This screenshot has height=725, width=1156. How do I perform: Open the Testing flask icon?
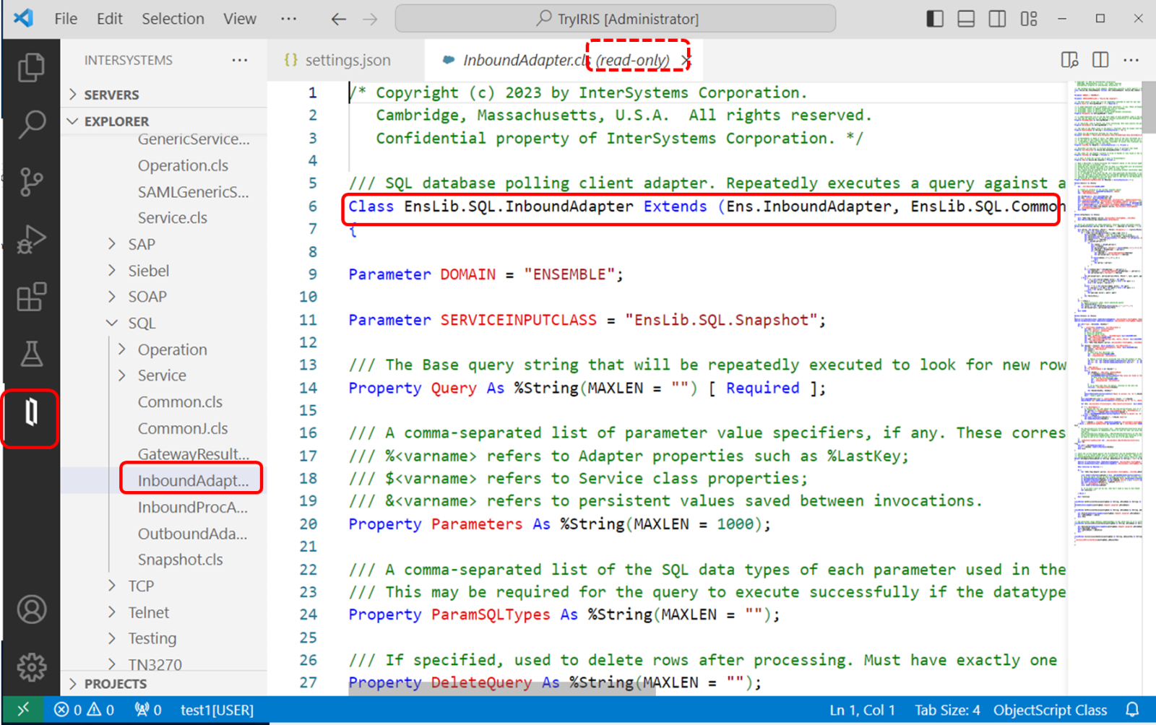[31, 354]
